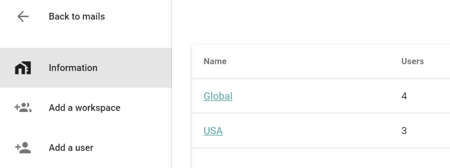The width and height of the screenshot is (450, 168).
Task: Click empty space right of Information label
Action: 134,68
